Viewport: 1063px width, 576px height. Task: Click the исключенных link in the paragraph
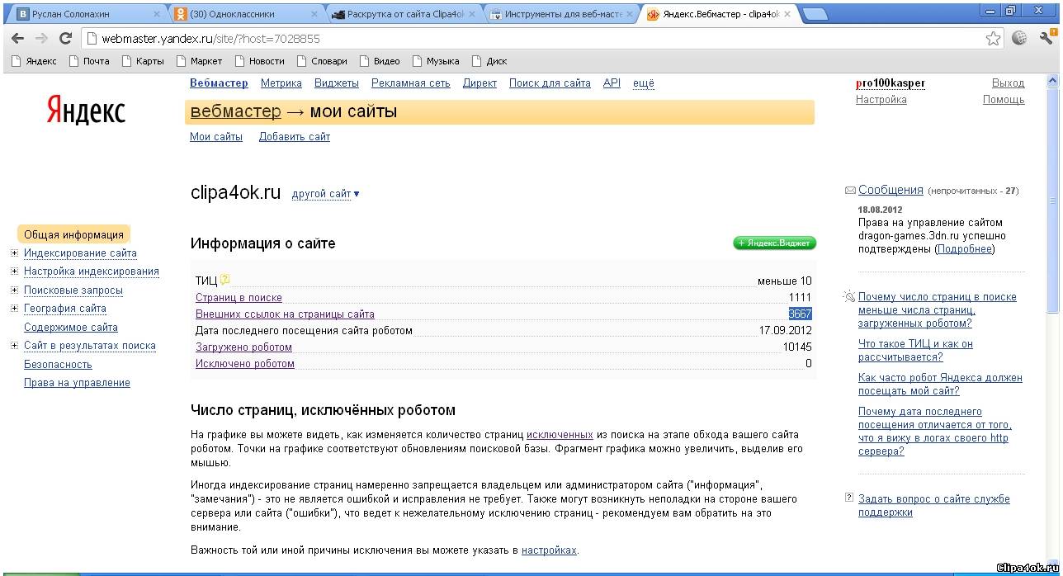click(x=560, y=435)
